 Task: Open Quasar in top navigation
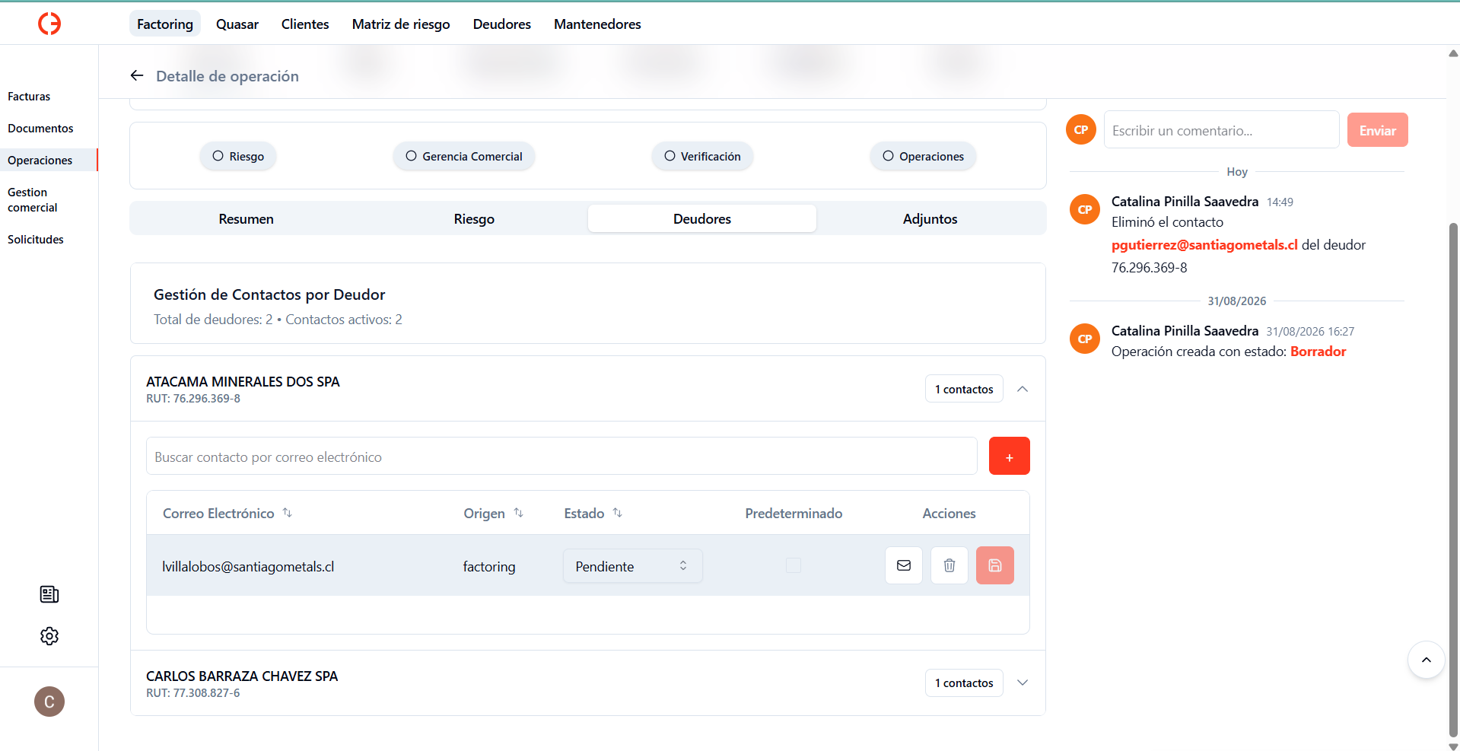point(237,24)
